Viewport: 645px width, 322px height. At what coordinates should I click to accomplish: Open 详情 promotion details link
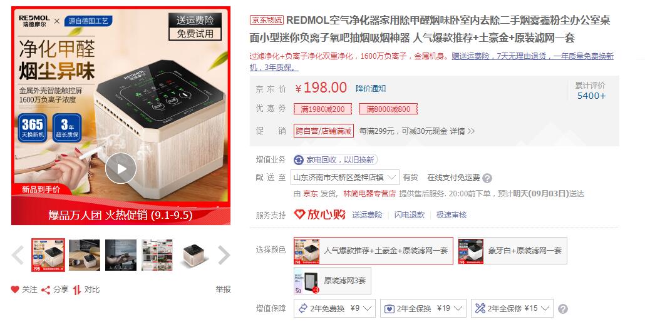462,131
